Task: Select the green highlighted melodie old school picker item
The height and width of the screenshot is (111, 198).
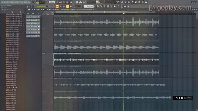Action: point(33,20)
